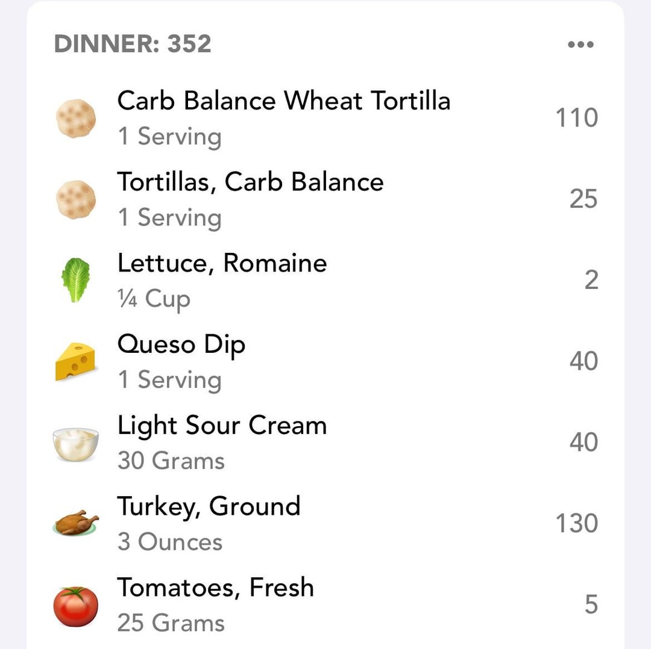Tap the romaine lettuce leaf icon
The height and width of the screenshot is (649, 651).
click(75, 280)
